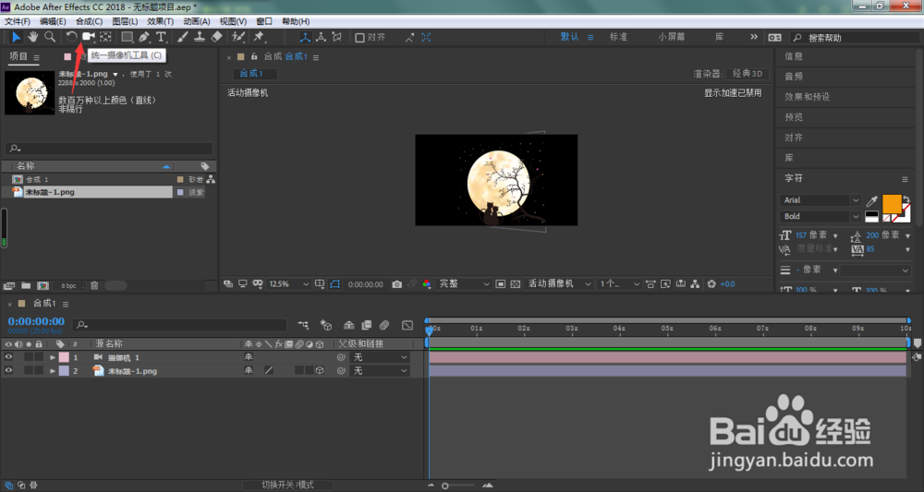Select the Brush tool
Screen dimensions: 924x492
click(x=183, y=37)
